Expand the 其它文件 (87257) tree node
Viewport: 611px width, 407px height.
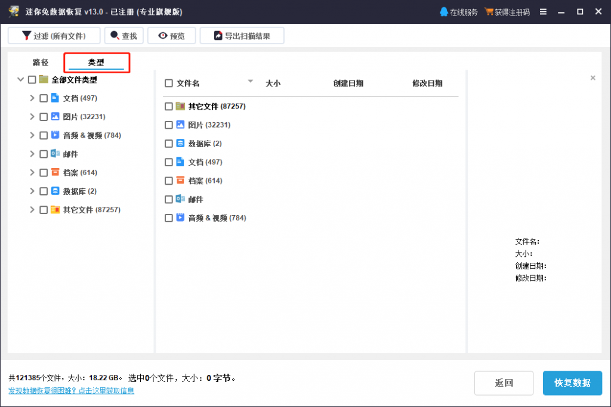tap(32, 209)
